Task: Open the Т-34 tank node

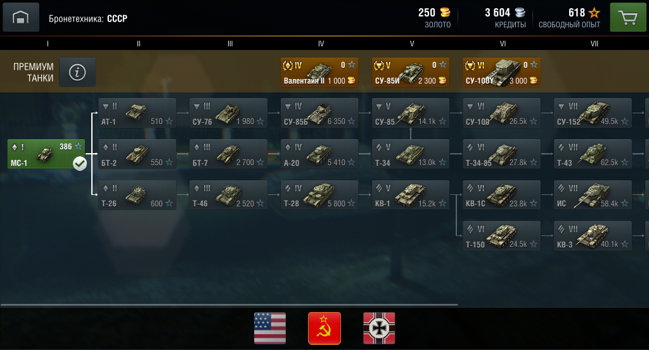Action: pos(411,154)
